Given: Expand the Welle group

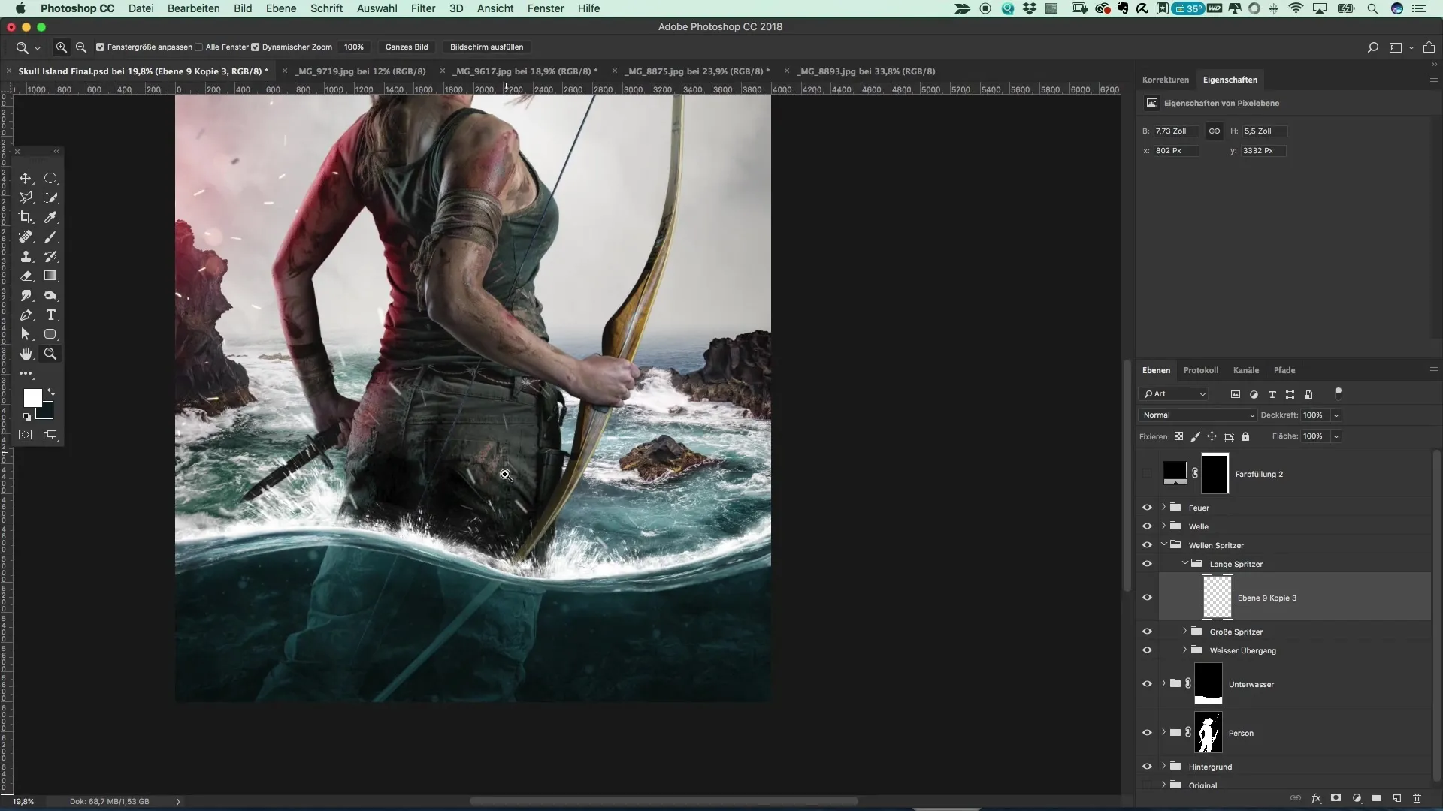Looking at the screenshot, I should 1163,526.
